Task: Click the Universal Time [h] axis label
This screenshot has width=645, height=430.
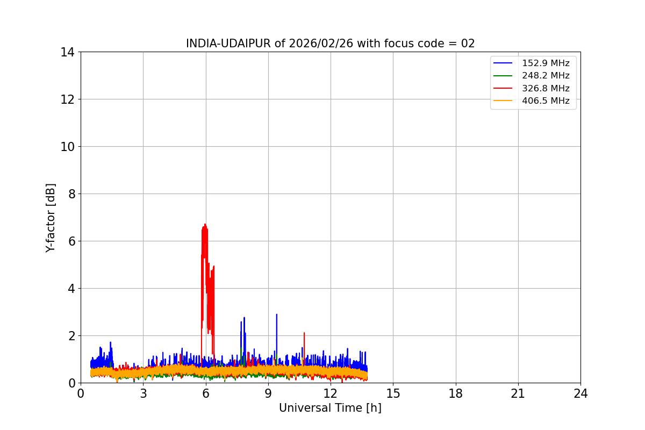Action: click(330, 408)
